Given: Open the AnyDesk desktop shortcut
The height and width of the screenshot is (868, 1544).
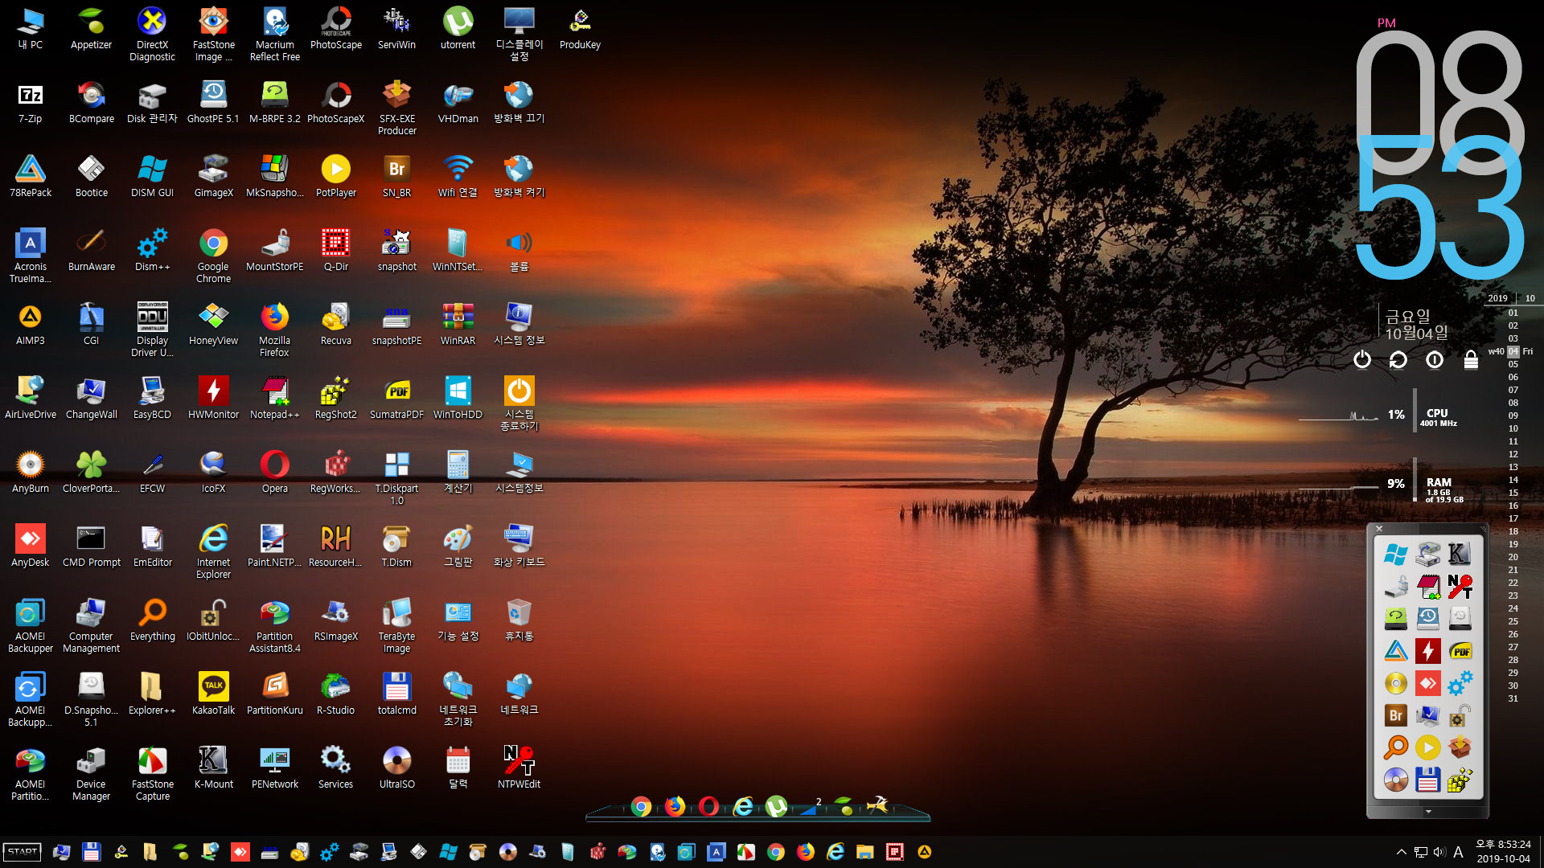Looking at the screenshot, I should [31, 547].
